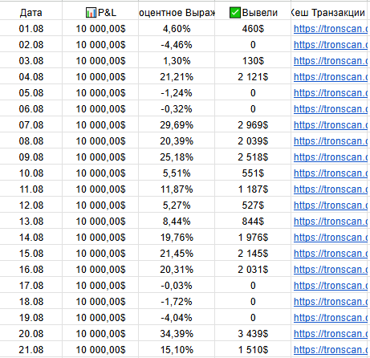Select the 3 439$ withdrawal cell
The height and width of the screenshot is (358, 370).
click(253, 334)
